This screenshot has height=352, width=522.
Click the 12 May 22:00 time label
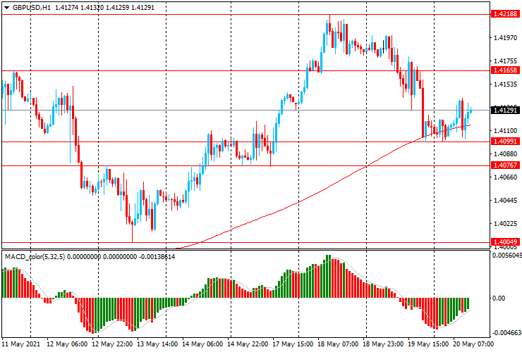(112, 344)
